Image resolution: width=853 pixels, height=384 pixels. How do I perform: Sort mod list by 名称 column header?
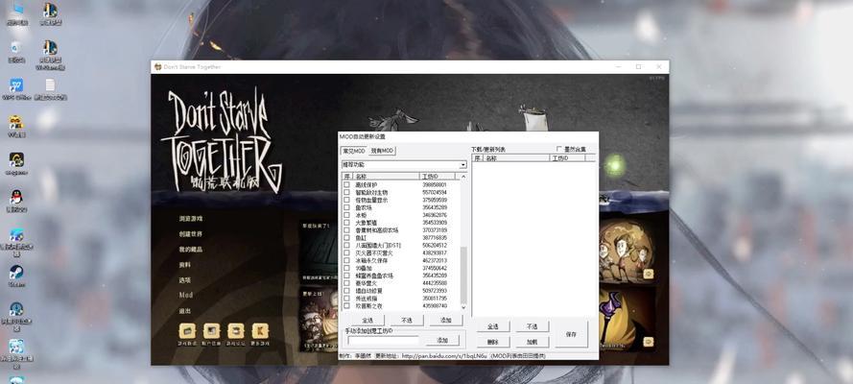(x=387, y=177)
